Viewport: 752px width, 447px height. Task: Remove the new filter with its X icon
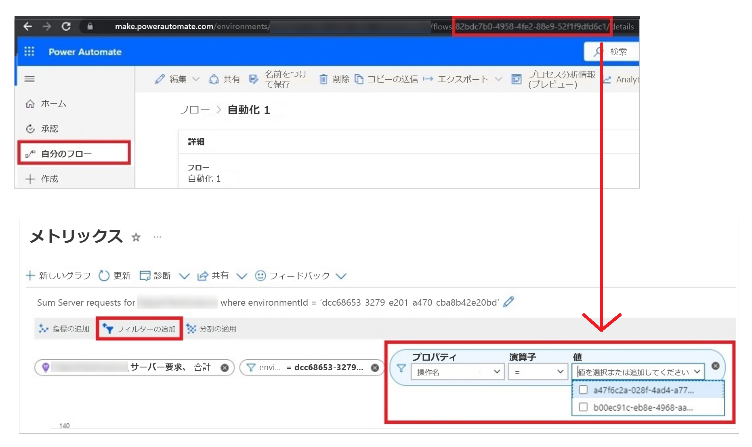715,365
